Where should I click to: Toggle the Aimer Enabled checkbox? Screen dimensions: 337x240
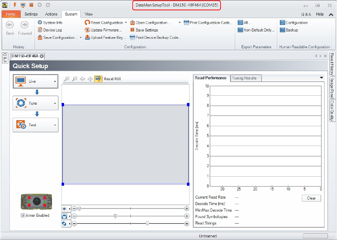pyautogui.click(x=23, y=215)
